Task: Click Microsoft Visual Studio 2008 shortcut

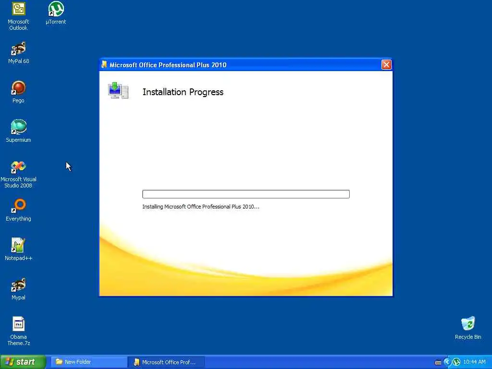Action: click(x=18, y=174)
